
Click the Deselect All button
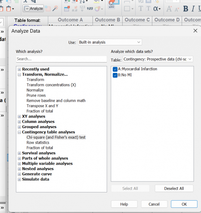point(174,189)
